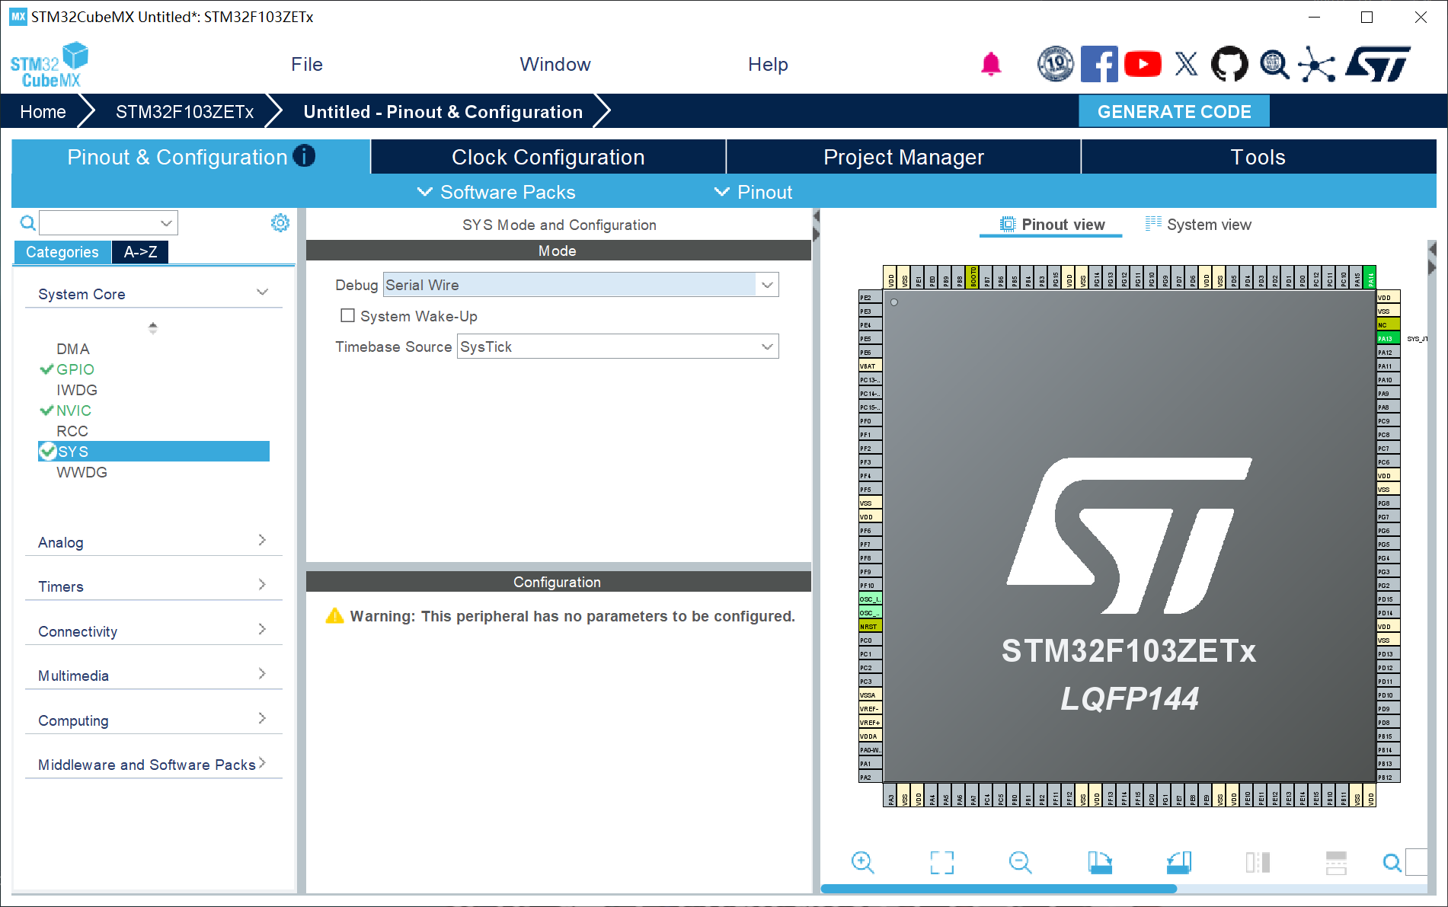Screen dimensions: 1448x907
Task: Switch to Clock Configuration tab
Action: click(548, 157)
